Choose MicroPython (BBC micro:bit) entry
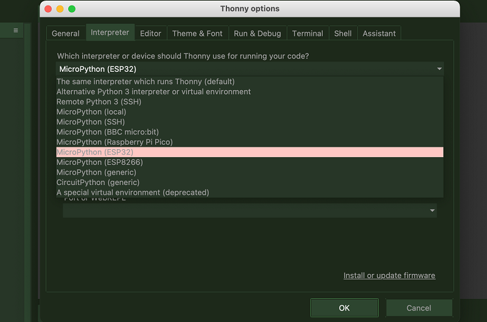487x322 pixels. [108, 132]
